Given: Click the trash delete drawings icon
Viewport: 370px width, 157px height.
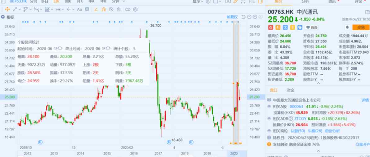Looking at the screenshot, I should click(118, 9).
